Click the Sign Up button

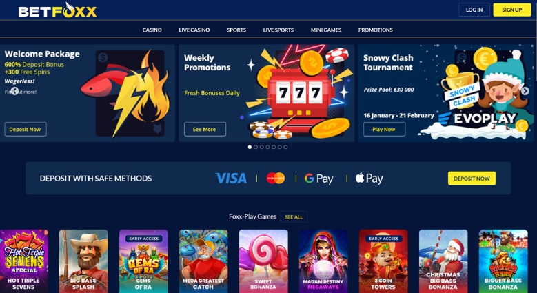click(512, 10)
